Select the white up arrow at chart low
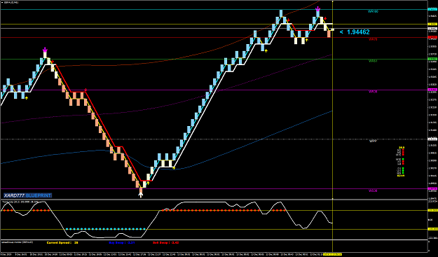Image resolution: width=438 pixels, height=257 pixels. pos(141,195)
